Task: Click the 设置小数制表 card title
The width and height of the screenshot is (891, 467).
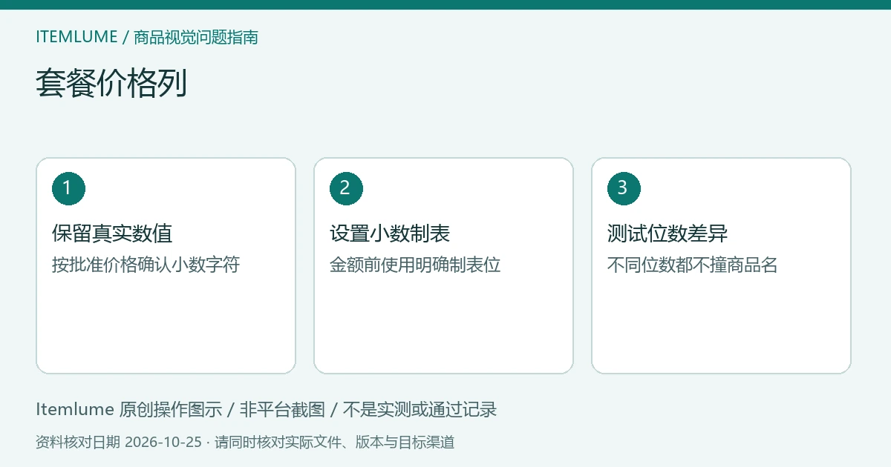Action: coord(390,233)
